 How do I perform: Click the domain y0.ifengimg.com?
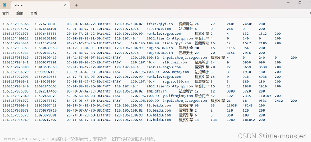pos(178,96)
